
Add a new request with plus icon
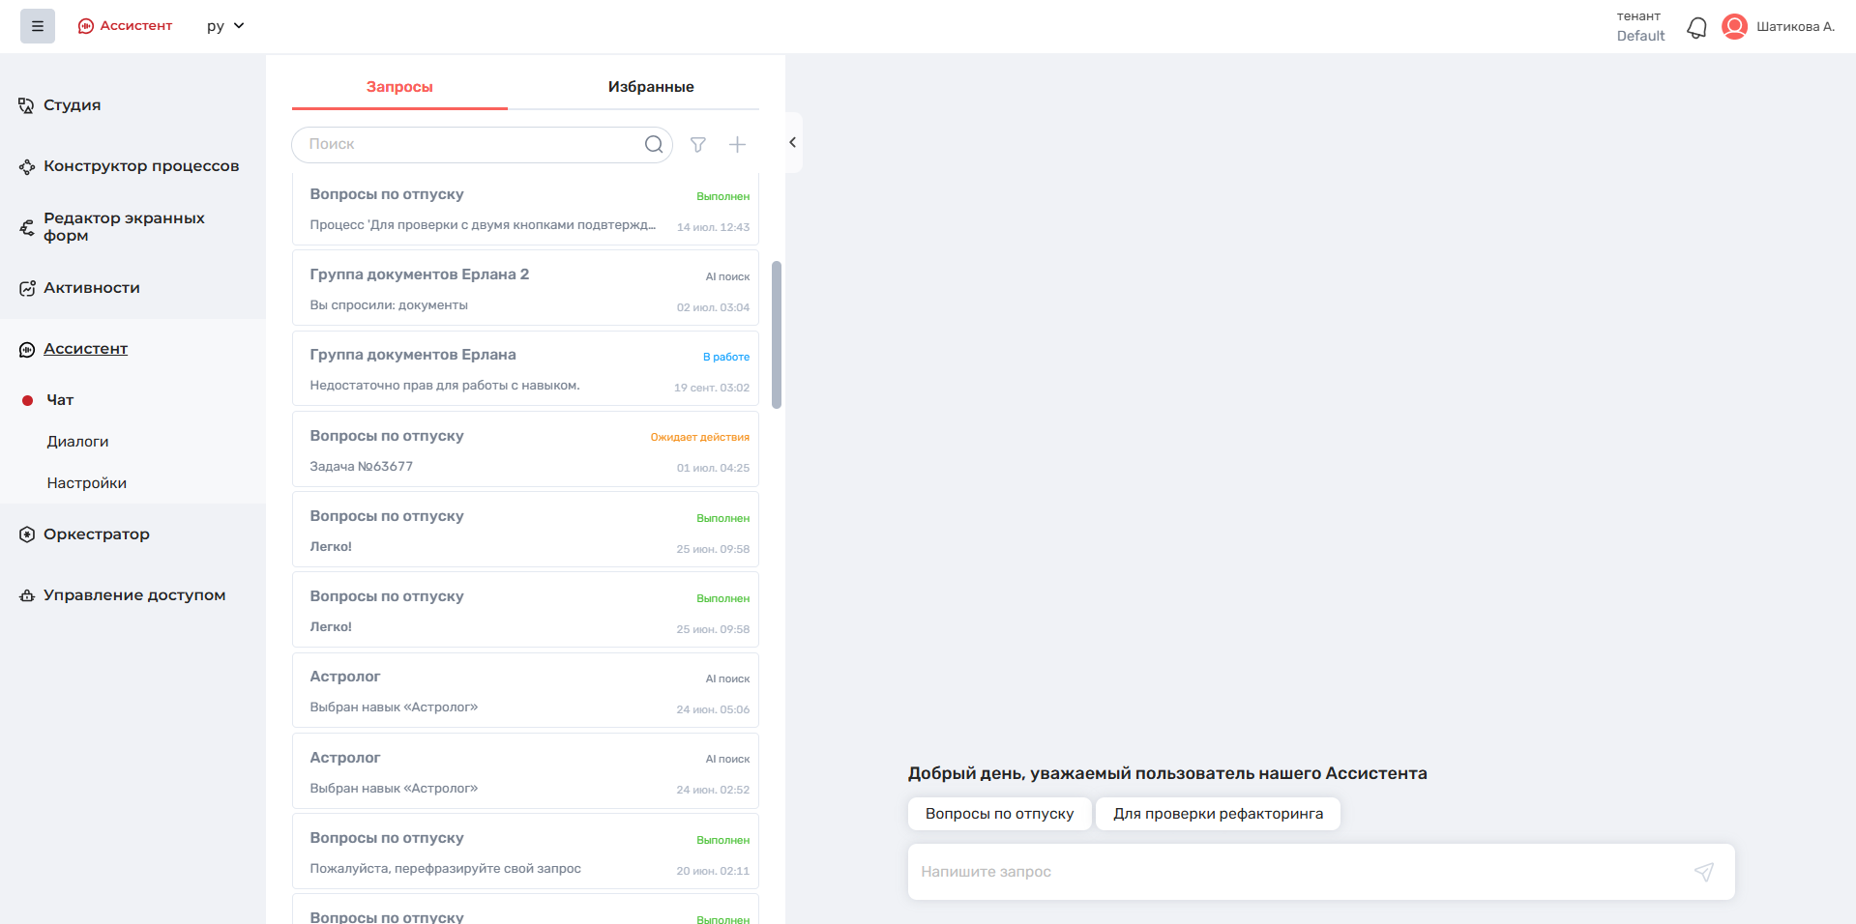point(737,145)
